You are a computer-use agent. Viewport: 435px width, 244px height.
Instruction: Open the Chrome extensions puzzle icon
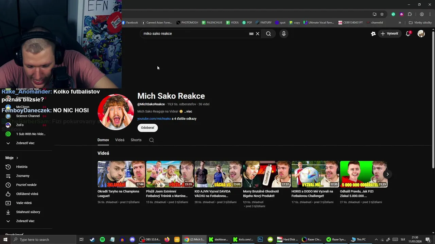tap(410, 14)
